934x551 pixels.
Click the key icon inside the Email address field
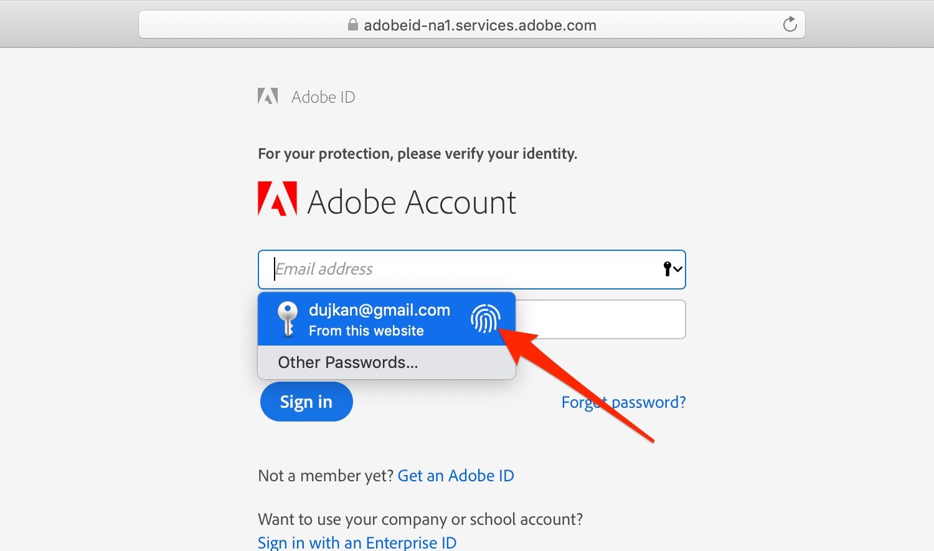pyautogui.click(x=667, y=269)
